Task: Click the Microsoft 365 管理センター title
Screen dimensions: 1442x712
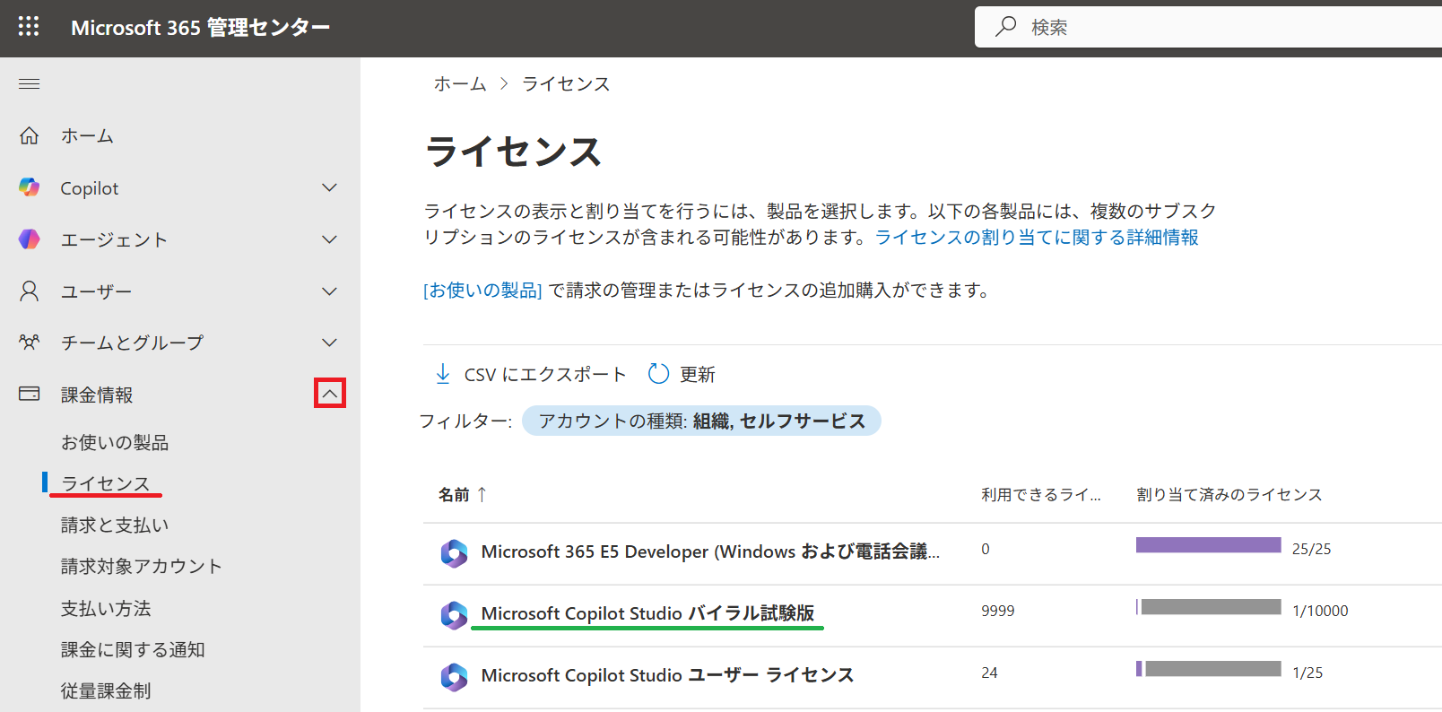Action: [200, 28]
